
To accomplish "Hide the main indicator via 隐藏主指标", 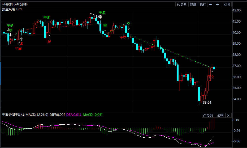I will [x=198, y=5].
